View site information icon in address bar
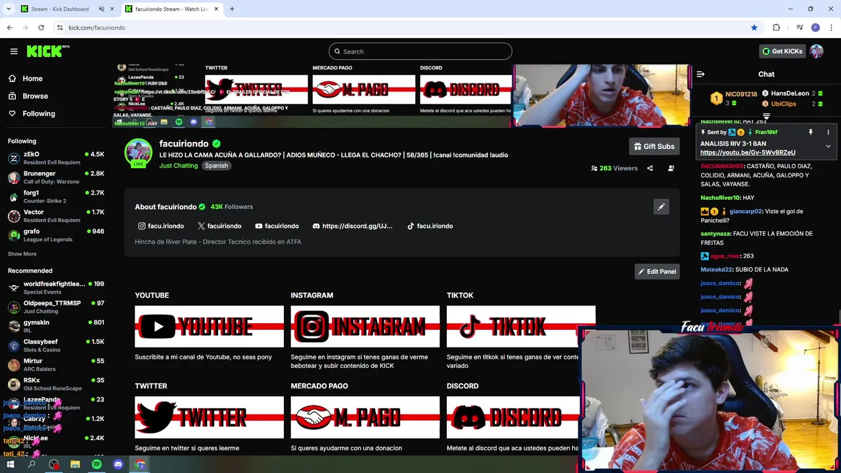Viewport: 841px width, 473px height. point(60,28)
